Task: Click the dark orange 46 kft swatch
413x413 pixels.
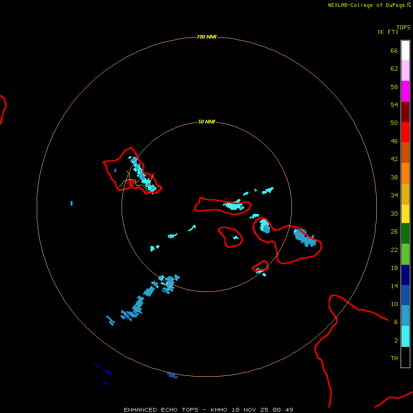Action: 405,153
